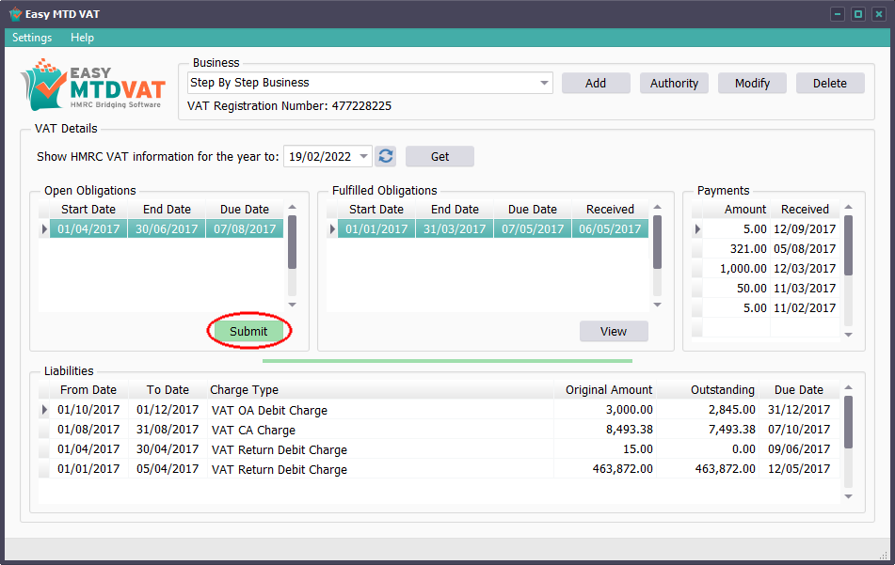Viewport: 895px width, 565px height.
Task: Click Fulfilled Obligations Received column header
Action: [x=610, y=210]
